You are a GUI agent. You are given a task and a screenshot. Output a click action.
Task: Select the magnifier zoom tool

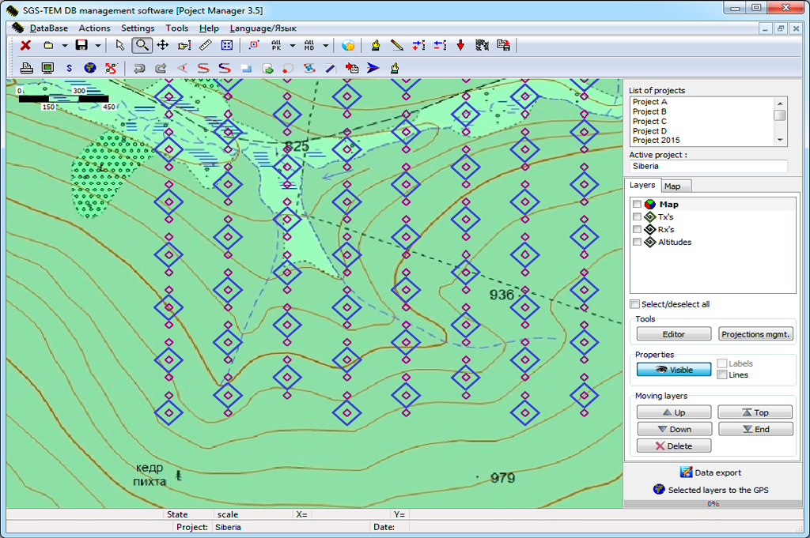click(142, 45)
